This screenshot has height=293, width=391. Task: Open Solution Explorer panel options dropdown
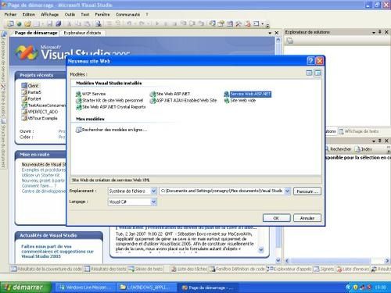pos(374,32)
